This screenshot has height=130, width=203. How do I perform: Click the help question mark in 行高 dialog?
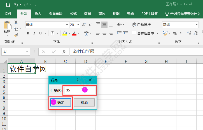[77, 80]
